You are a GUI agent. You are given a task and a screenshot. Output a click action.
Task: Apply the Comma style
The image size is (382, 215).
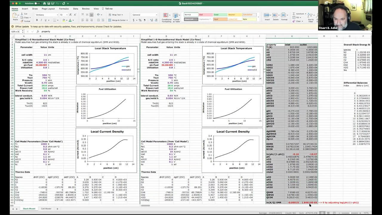click(x=144, y=20)
